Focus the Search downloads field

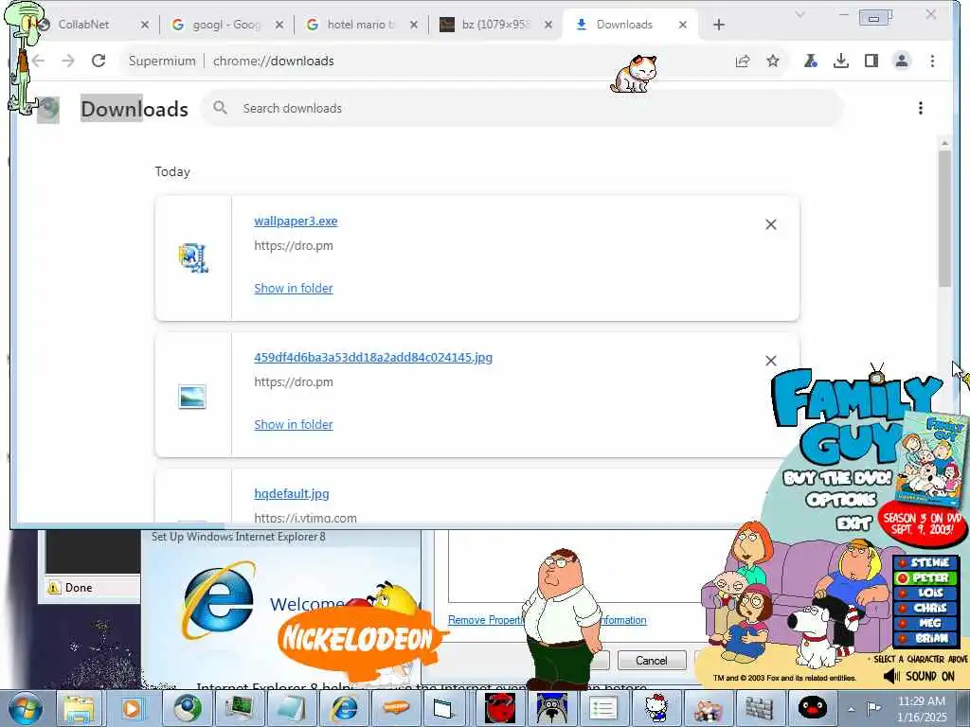pos(523,108)
